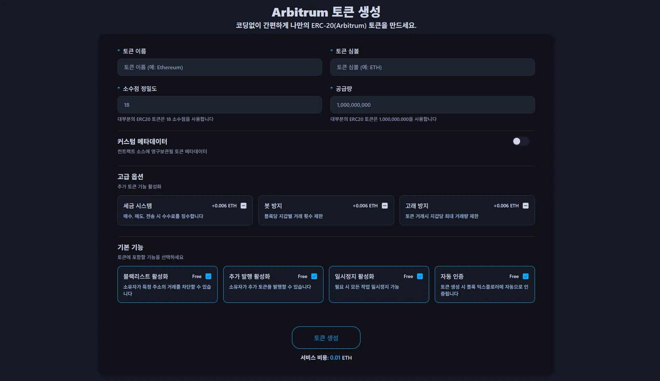Enable the 세금 시스템 checkbox
This screenshot has width=660, height=381.
click(x=244, y=206)
